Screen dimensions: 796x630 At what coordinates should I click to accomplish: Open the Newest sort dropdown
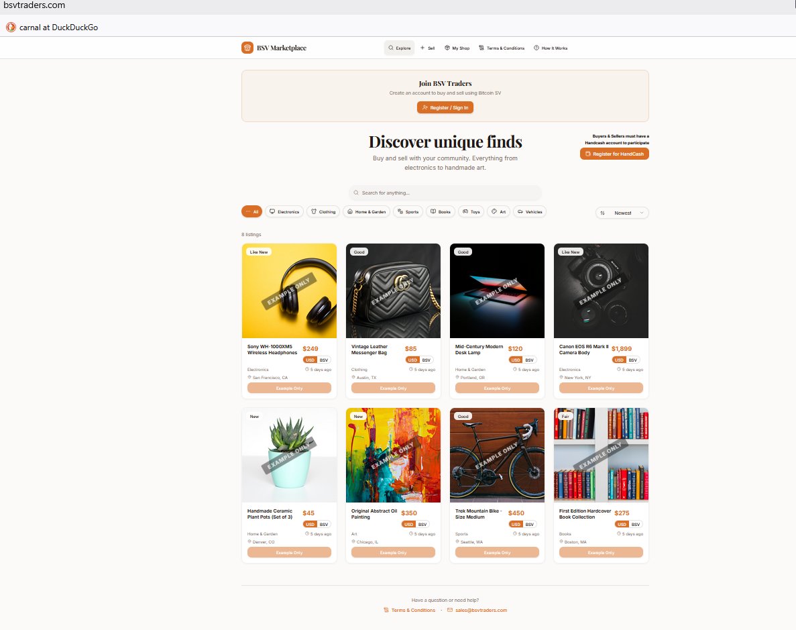[622, 213]
